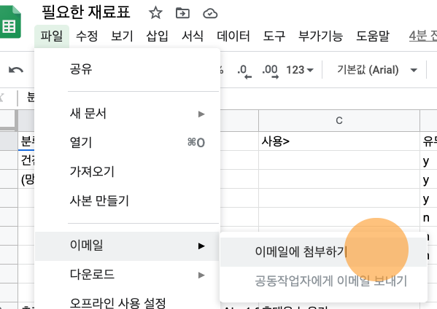Open the 파일 menu
This screenshot has height=309, width=437.
(x=52, y=36)
